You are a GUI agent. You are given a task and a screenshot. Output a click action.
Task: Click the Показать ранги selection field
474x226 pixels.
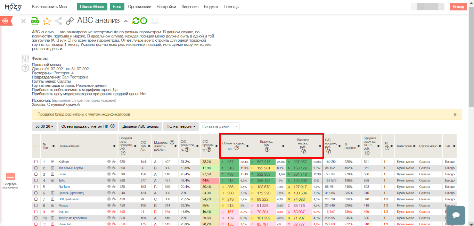pos(220,126)
